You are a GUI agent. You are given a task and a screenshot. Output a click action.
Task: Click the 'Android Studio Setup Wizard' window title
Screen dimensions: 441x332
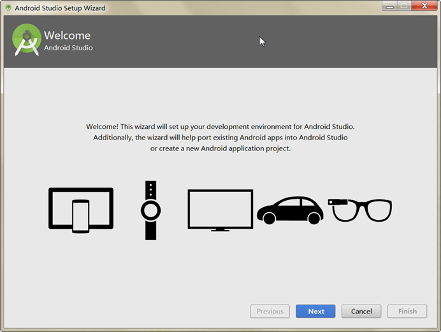tap(60, 8)
